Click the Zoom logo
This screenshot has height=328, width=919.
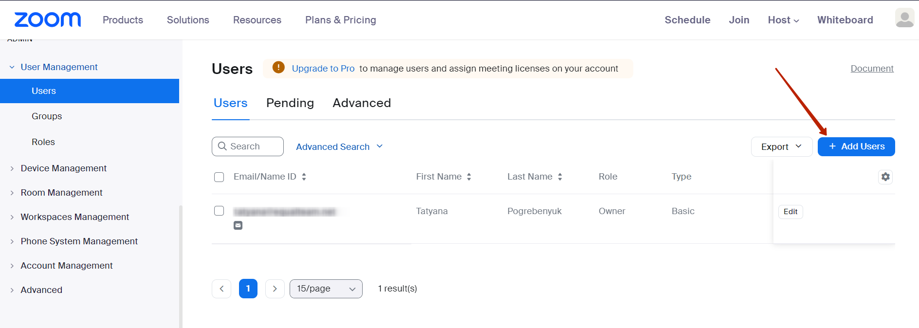coord(48,19)
